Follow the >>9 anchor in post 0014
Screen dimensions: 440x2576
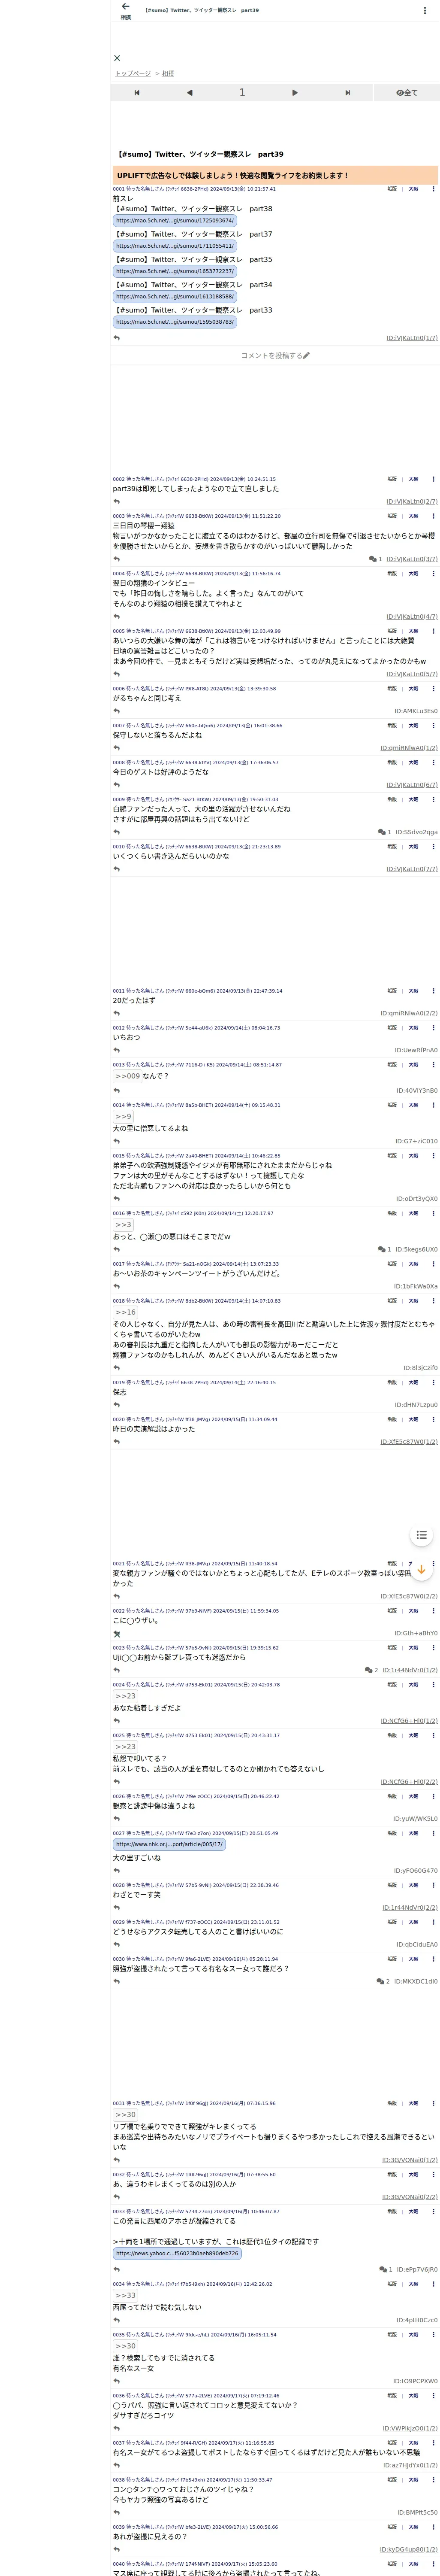(x=123, y=1116)
